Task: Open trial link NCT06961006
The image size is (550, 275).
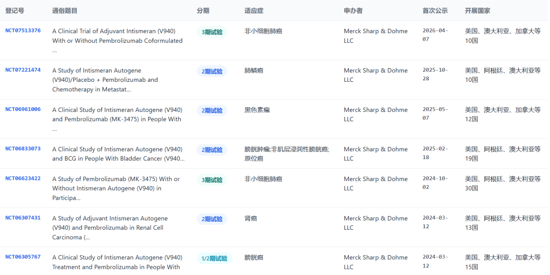Action: (x=23, y=109)
